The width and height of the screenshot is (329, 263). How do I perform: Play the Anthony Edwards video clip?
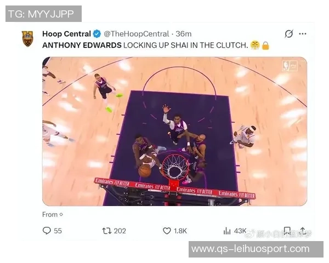(x=174, y=131)
